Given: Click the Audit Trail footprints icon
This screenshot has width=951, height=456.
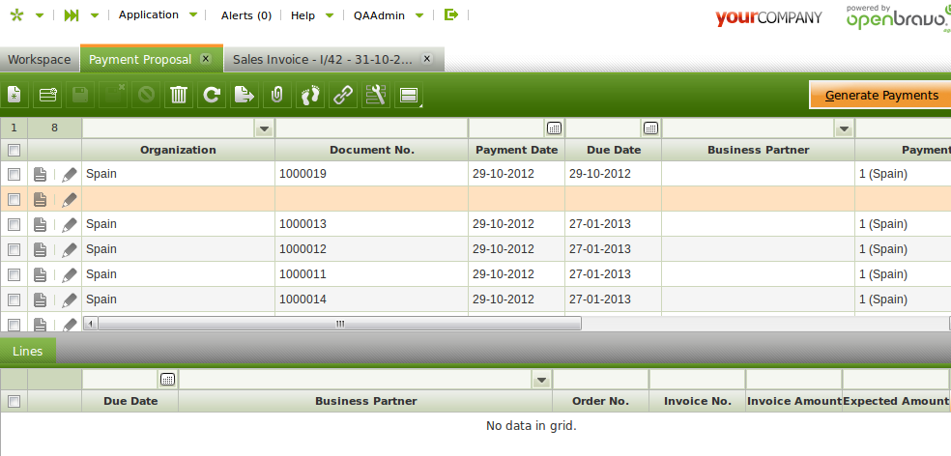Looking at the screenshot, I should tap(309, 95).
